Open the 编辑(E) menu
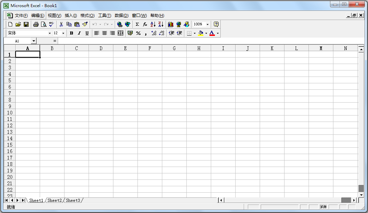Screen dimensions: 368x213 click(38, 16)
